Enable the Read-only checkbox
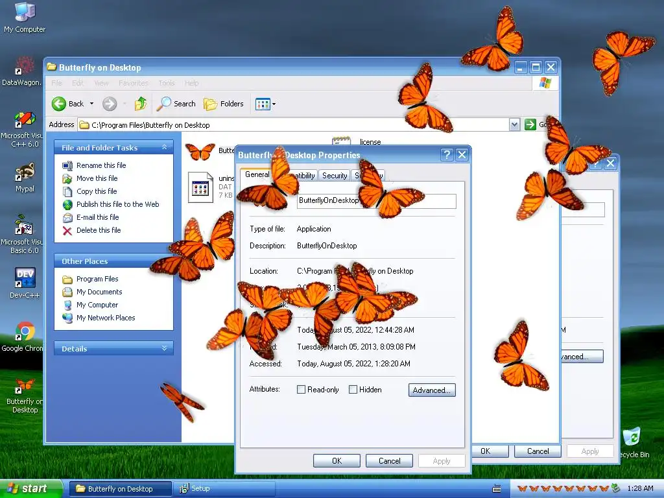 (301, 390)
